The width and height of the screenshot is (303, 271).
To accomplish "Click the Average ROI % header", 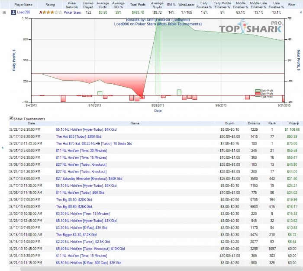I will (118, 5).
